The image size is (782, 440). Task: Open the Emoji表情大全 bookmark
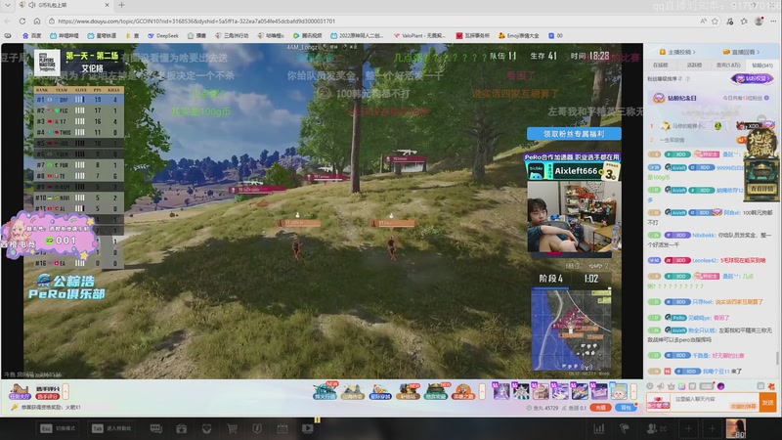[x=519, y=35]
